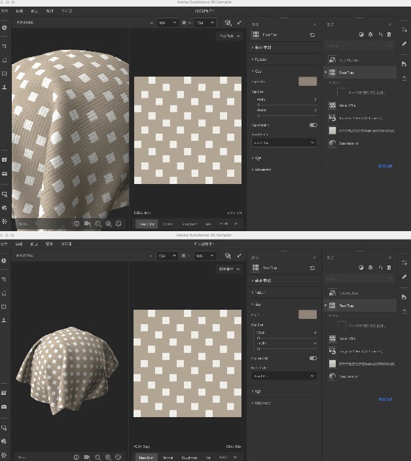Open Bevel Profile dropdown in lower window
This screenshot has width=411, height=461.
tap(284, 376)
